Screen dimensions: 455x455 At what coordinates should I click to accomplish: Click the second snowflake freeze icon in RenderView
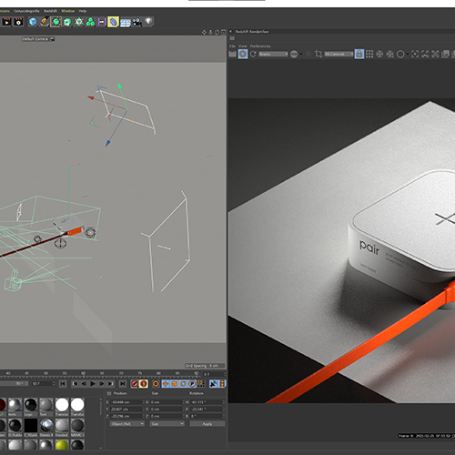click(x=390, y=54)
